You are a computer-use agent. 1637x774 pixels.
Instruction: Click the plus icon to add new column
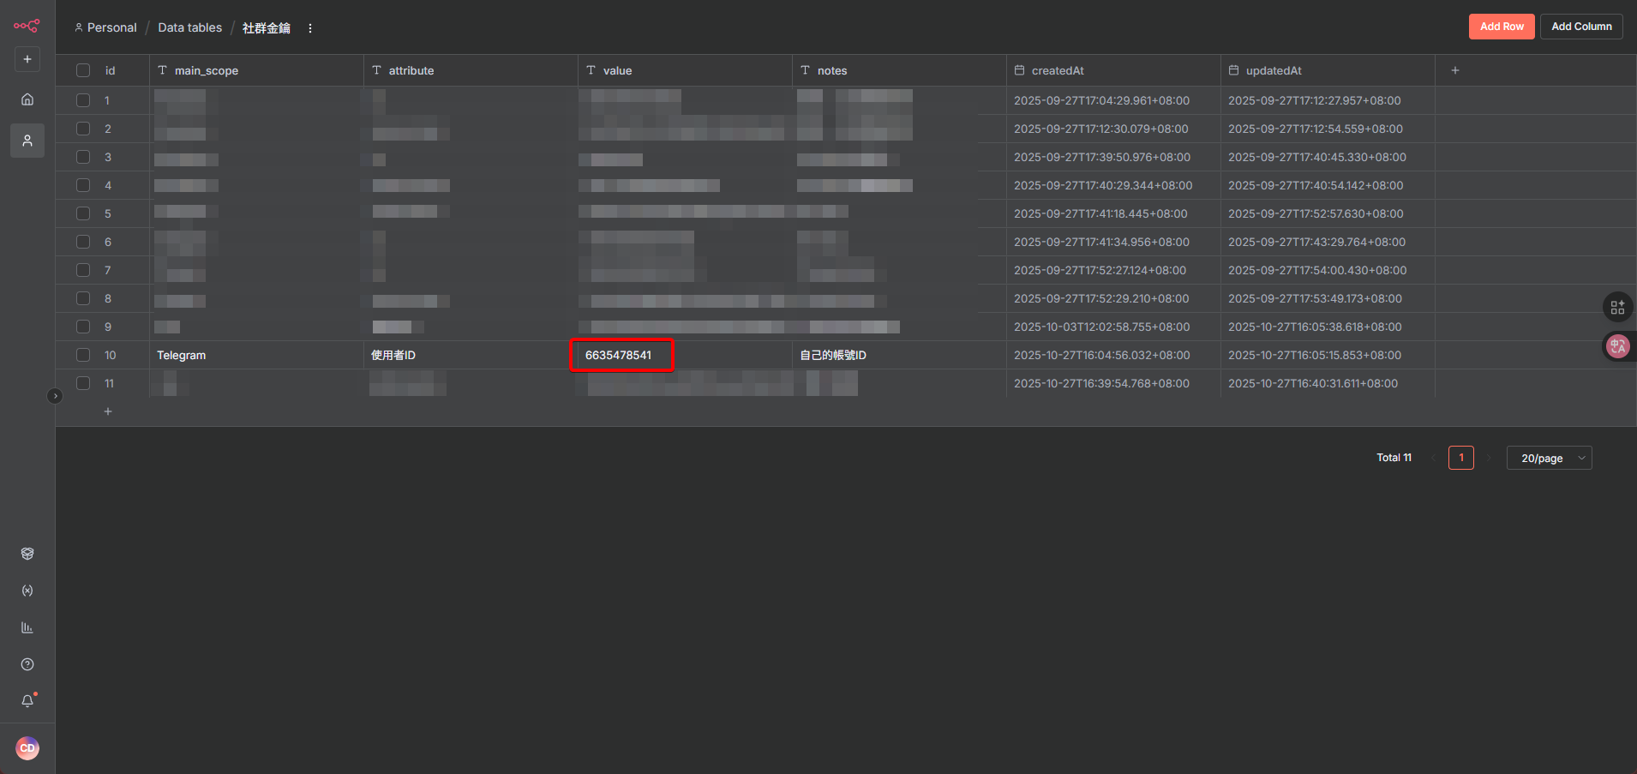coord(1455,70)
